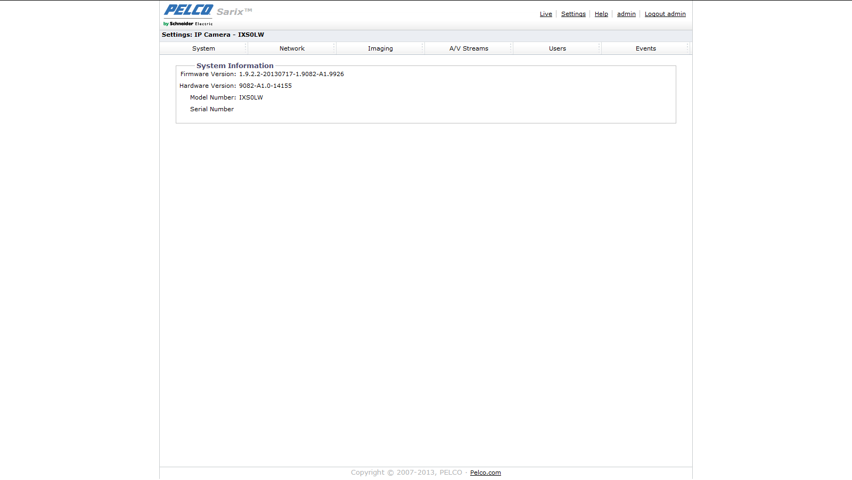852x480 pixels.
Task: Go to the Live view link
Action: tap(546, 14)
